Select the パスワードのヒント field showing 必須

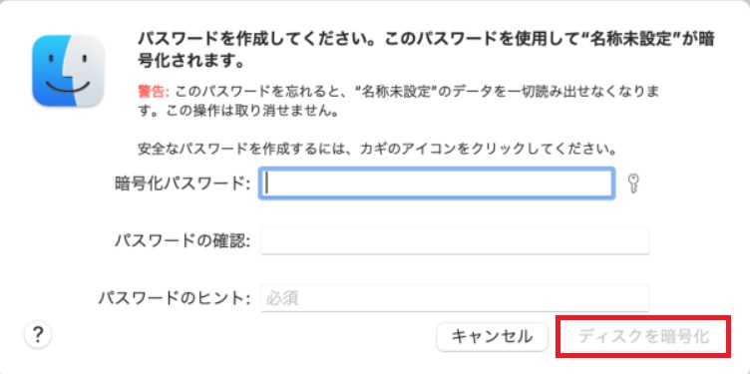(455, 298)
